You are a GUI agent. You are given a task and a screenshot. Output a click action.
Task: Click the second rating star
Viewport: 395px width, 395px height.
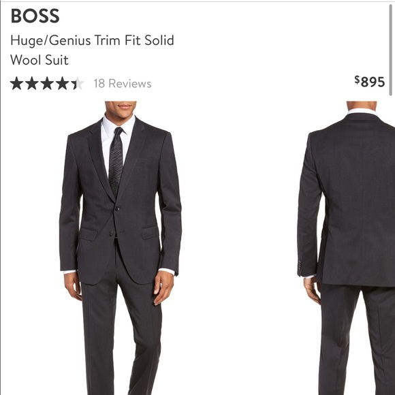click(32, 83)
